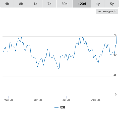Click the remove graph button
Screen dimensions: 119x114
coord(107,11)
